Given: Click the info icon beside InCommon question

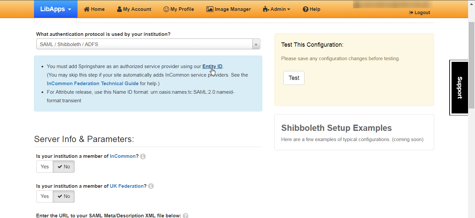Looking at the screenshot, I should [143, 157].
